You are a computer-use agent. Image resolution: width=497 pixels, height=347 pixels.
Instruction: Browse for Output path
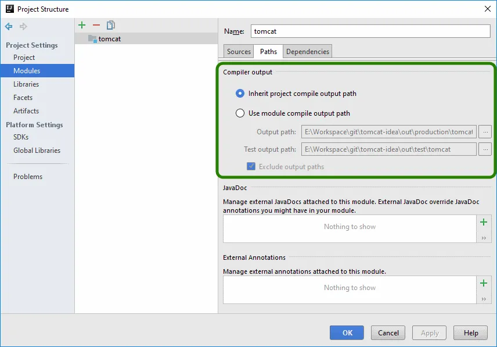(485, 131)
